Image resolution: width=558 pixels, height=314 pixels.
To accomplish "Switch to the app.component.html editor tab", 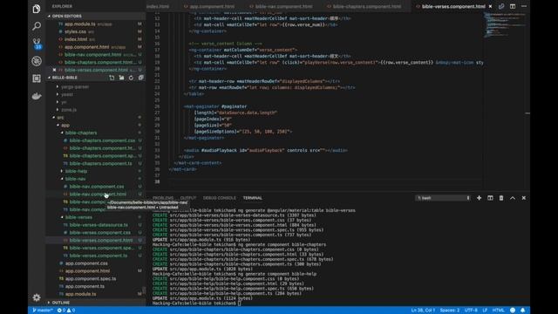I will tap(212, 6).
